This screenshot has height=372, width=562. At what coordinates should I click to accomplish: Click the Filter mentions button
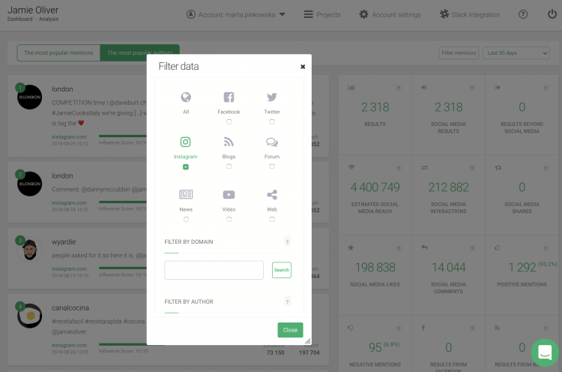tap(459, 53)
